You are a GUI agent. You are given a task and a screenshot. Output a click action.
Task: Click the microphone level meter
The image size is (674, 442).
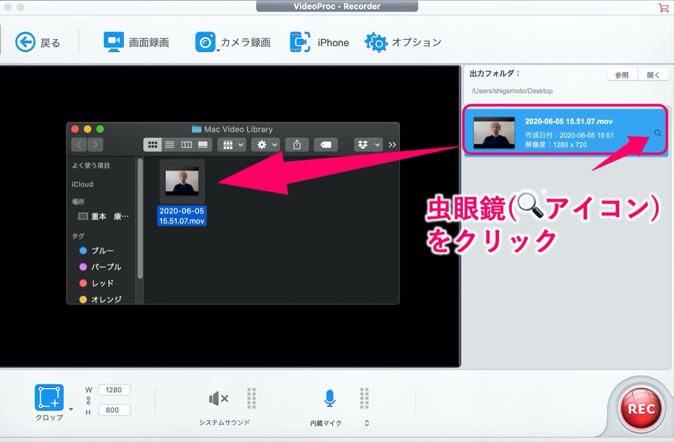pos(365,398)
